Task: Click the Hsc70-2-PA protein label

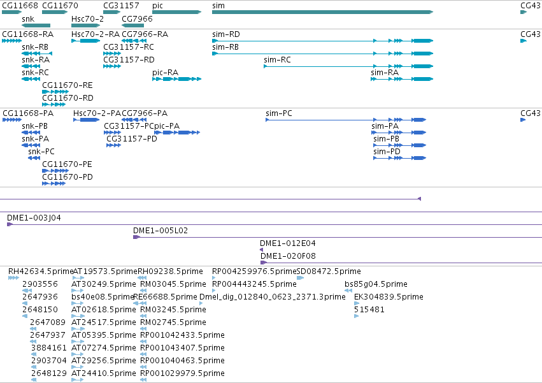Action: [x=97, y=113]
